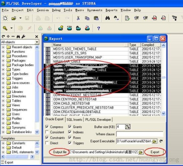Click the blue question mark Help icon
This screenshot has height=166, width=183.
[99, 28]
